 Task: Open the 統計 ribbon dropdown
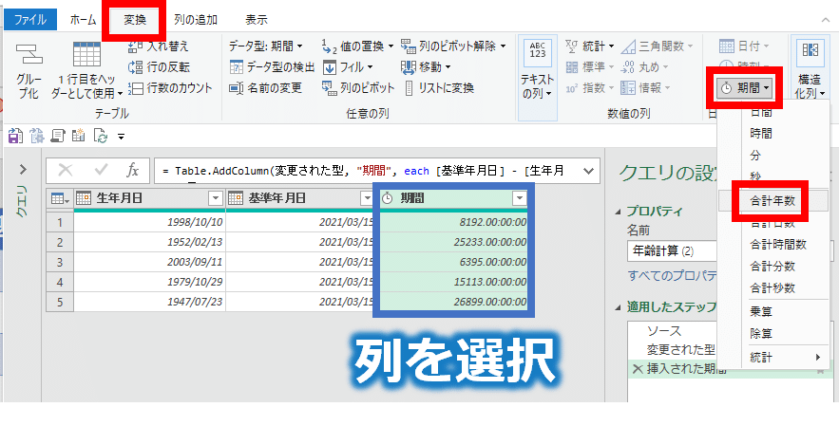(x=590, y=46)
